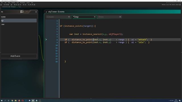Open taskbar search
This screenshot has width=182, height=102.
click(5, 101)
